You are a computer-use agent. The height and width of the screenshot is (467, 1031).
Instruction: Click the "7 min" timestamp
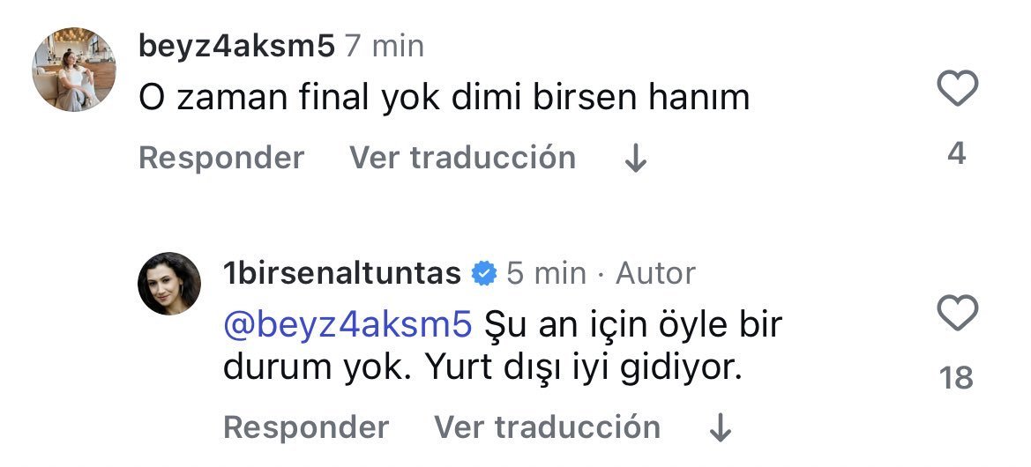point(384,46)
